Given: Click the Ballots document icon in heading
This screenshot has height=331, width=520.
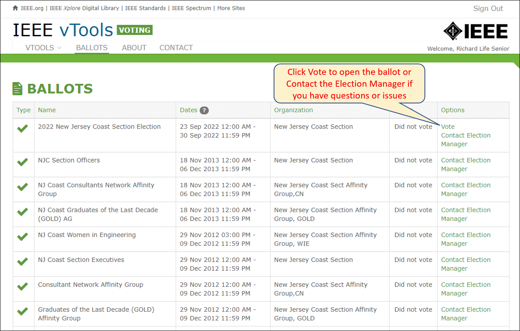Looking at the screenshot, I should pyautogui.click(x=17, y=89).
